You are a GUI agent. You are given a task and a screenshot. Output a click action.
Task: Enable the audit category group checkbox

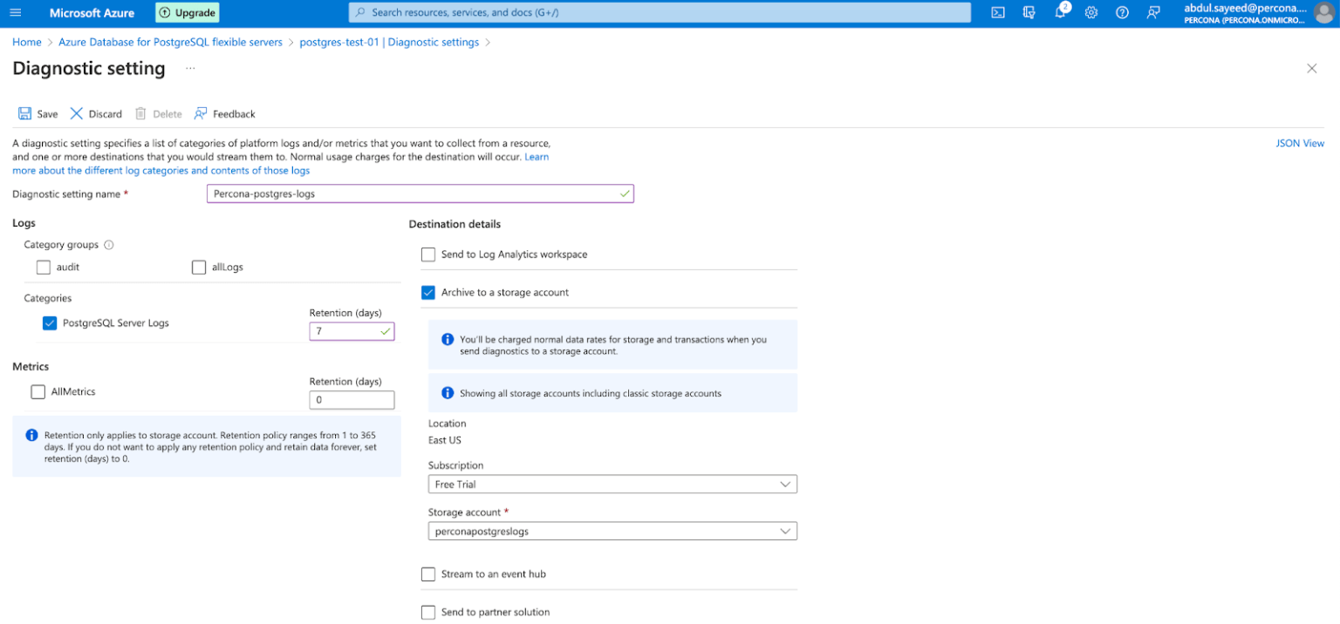click(x=44, y=268)
